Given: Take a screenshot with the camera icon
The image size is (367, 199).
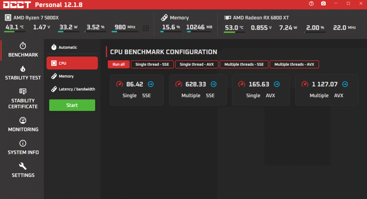Looking at the screenshot, I should click(x=323, y=4).
